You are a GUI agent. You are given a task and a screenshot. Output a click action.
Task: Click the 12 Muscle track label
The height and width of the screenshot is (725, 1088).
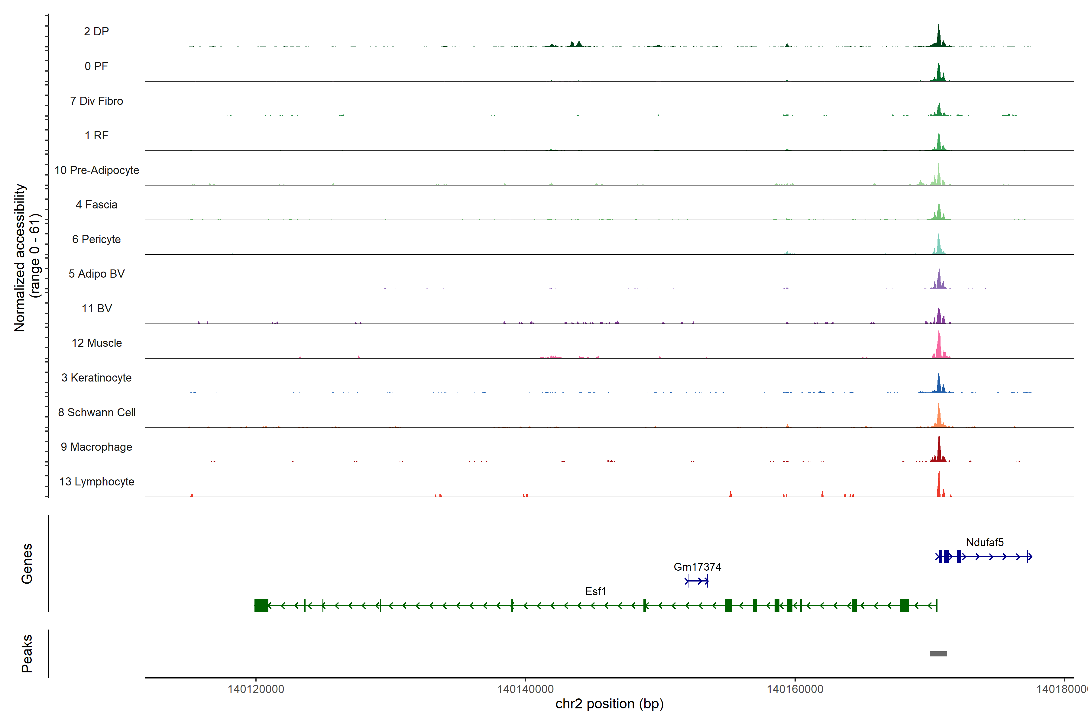[x=97, y=343]
